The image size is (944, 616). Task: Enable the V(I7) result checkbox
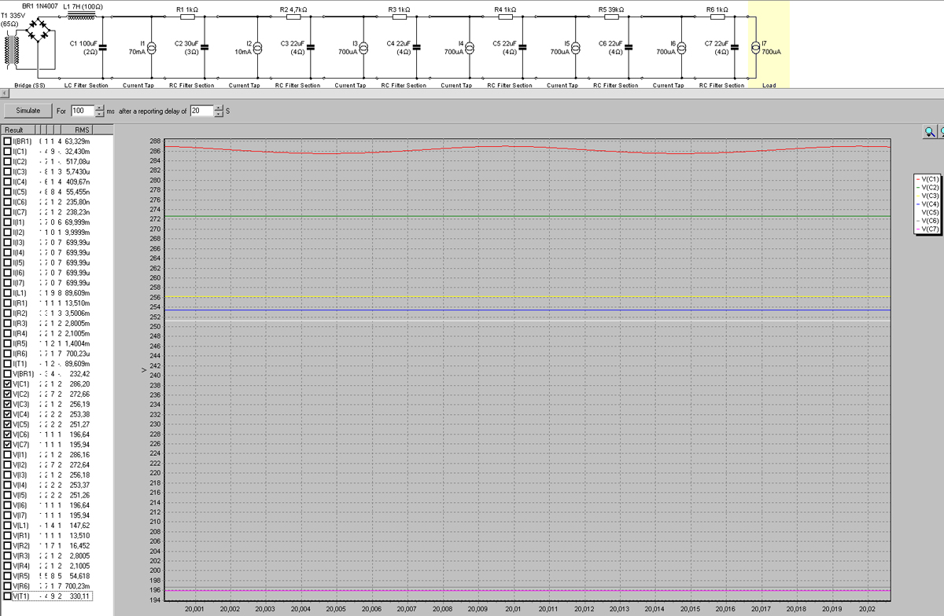7,516
